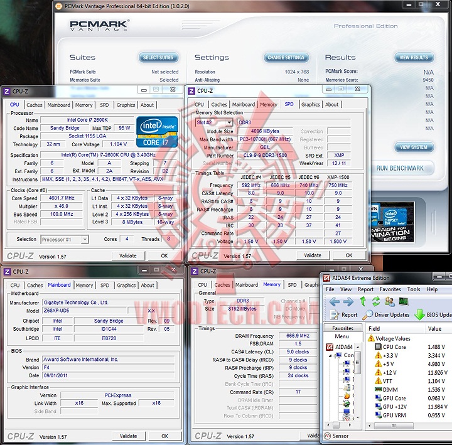
Task: Click the AIDA64 tree vertical scrollbar thumb
Action: pos(358,362)
